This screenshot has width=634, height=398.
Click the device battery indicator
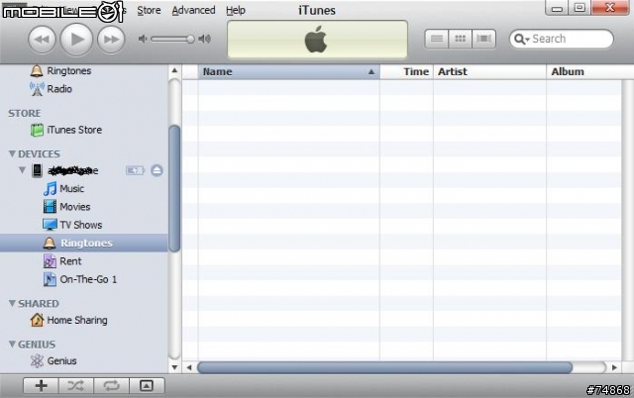(x=135, y=170)
